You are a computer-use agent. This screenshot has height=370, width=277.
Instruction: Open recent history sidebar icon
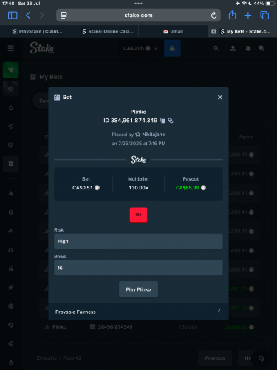[x=11, y=127]
